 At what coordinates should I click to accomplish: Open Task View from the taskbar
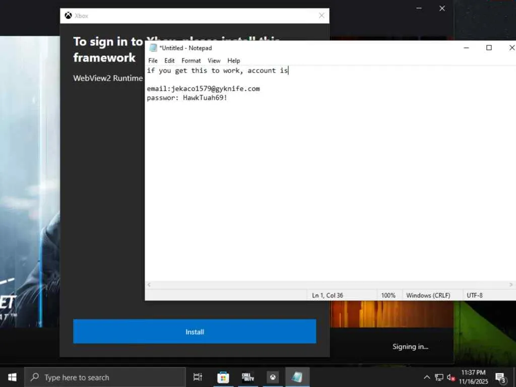click(x=198, y=377)
